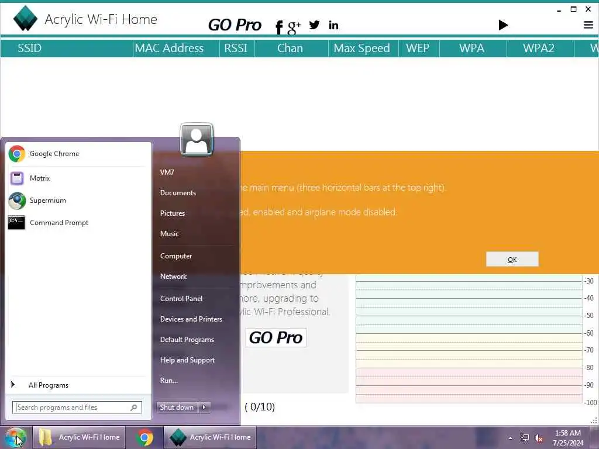Sort by WPA column header
Image resolution: width=599 pixels, height=449 pixels.
(x=472, y=48)
